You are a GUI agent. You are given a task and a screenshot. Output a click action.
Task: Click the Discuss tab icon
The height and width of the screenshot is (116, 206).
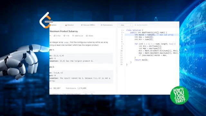[x=82, y=25]
